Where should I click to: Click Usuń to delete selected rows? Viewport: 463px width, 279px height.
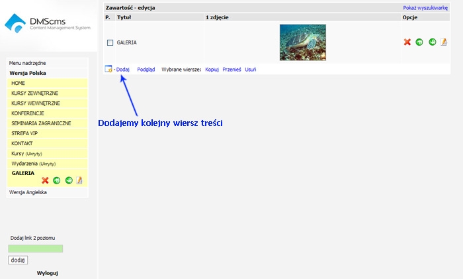tap(251, 70)
